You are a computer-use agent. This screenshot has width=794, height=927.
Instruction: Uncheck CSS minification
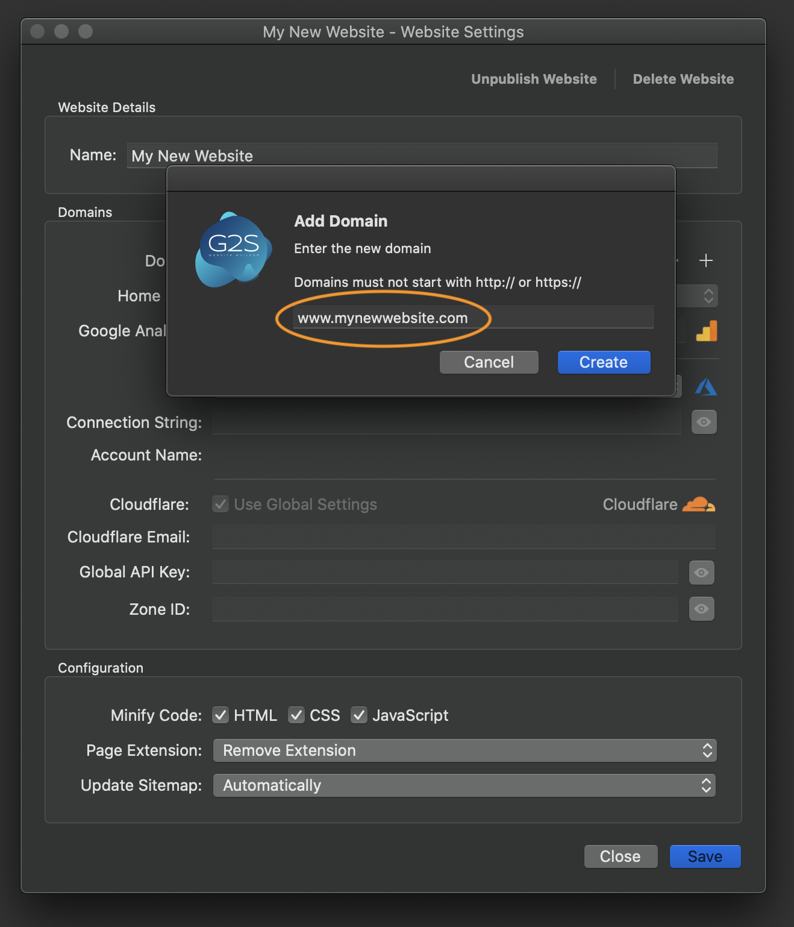coord(296,715)
